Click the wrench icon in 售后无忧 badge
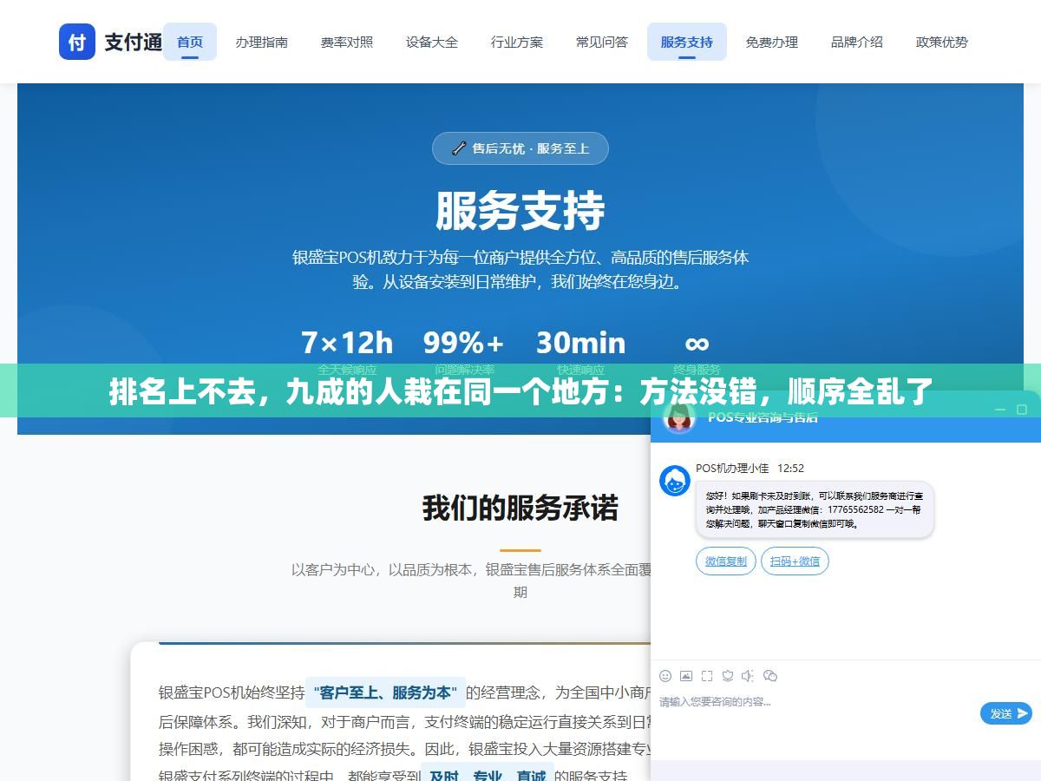 [459, 148]
